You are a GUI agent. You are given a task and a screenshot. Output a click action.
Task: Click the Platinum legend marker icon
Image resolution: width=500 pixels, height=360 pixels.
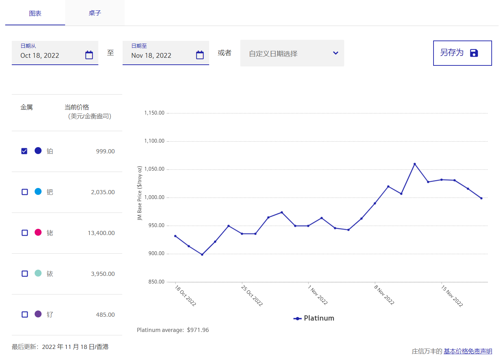coord(297,318)
